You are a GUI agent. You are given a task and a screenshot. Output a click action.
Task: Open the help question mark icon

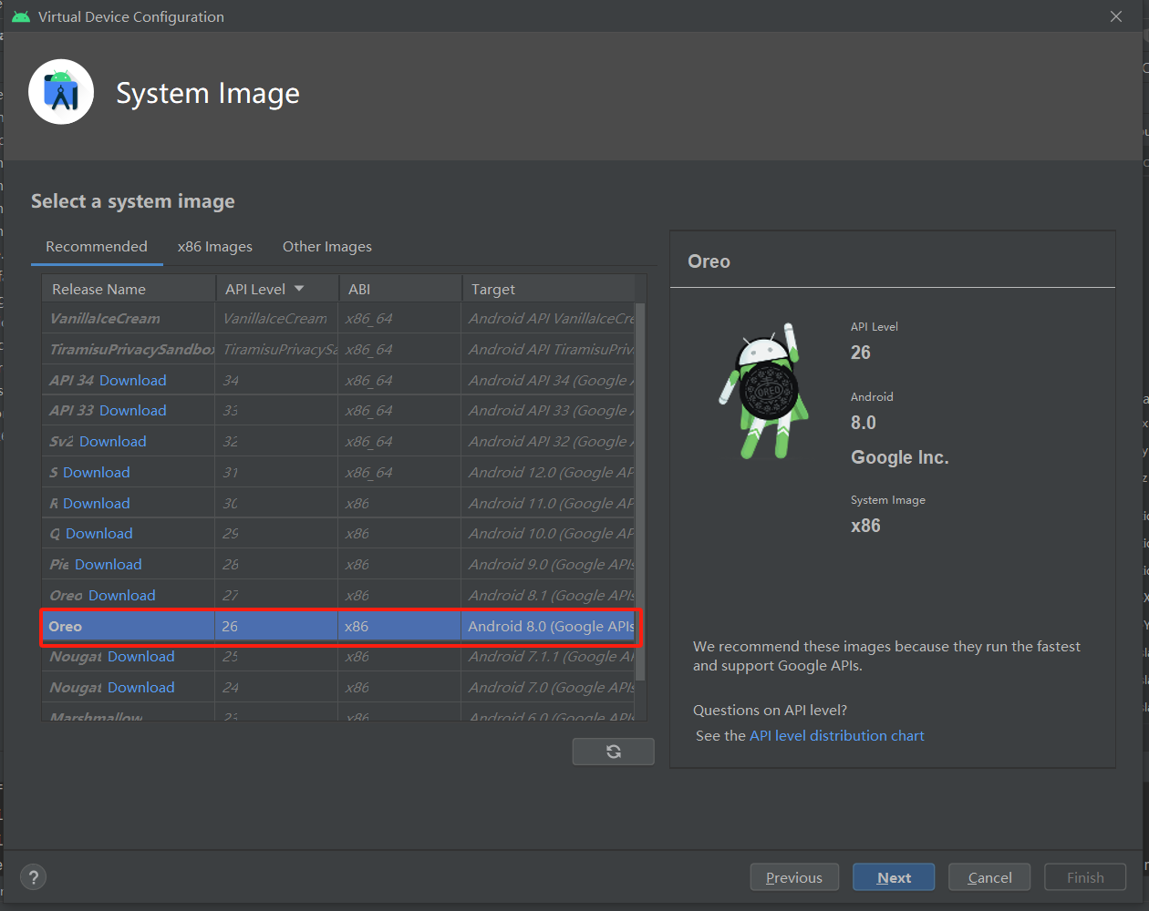(x=34, y=877)
